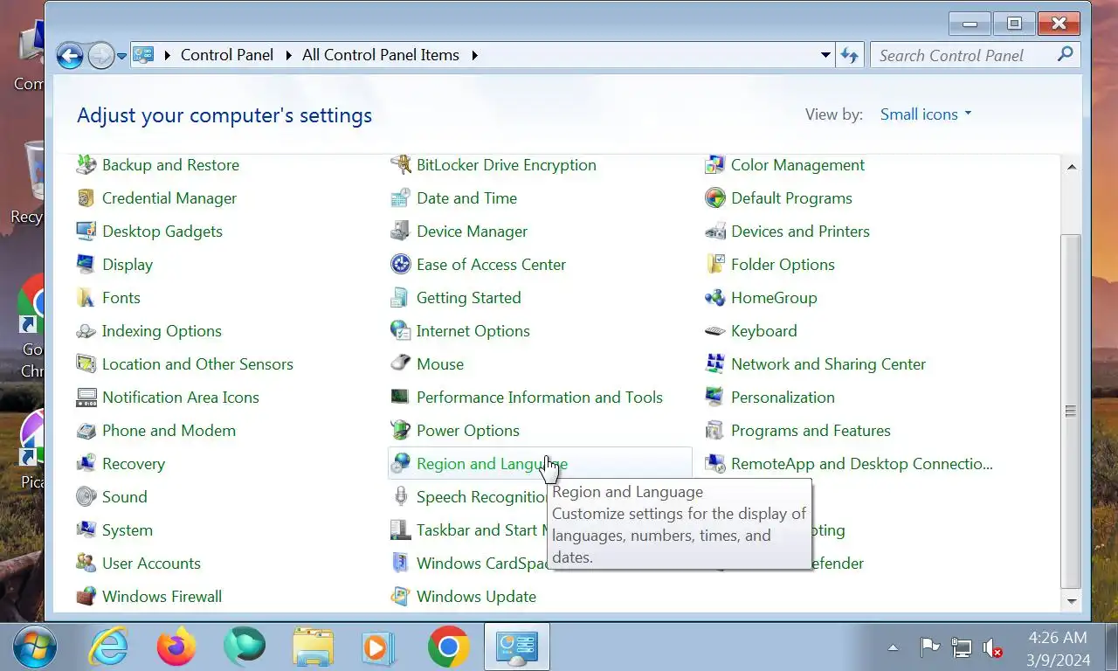The image size is (1118, 671).
Task: Open Devices and Printers link
Action: coord(800,231)
